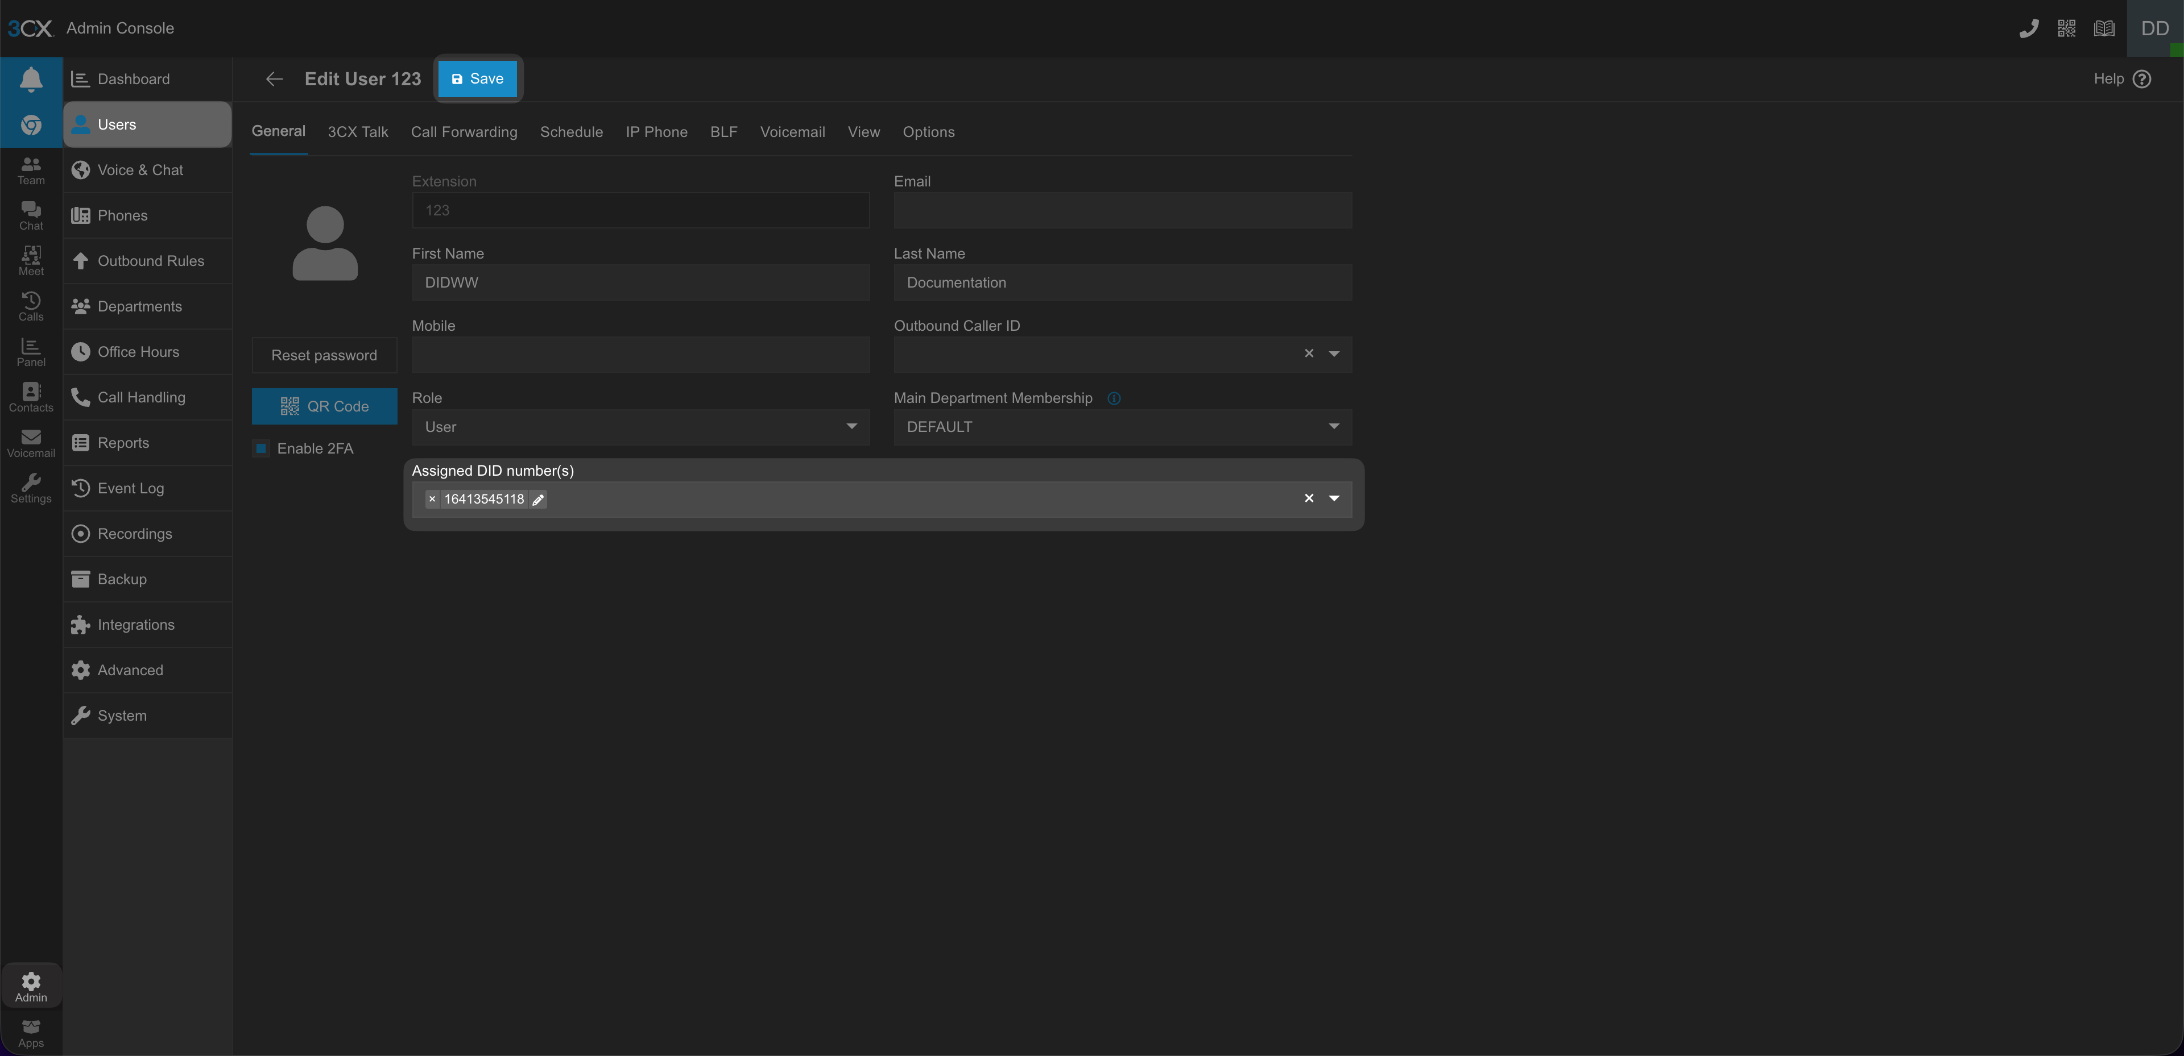This screenshot has height=1056, width=2184.
Task: Expand the Role dropdown
Action: tap(851, 426)
